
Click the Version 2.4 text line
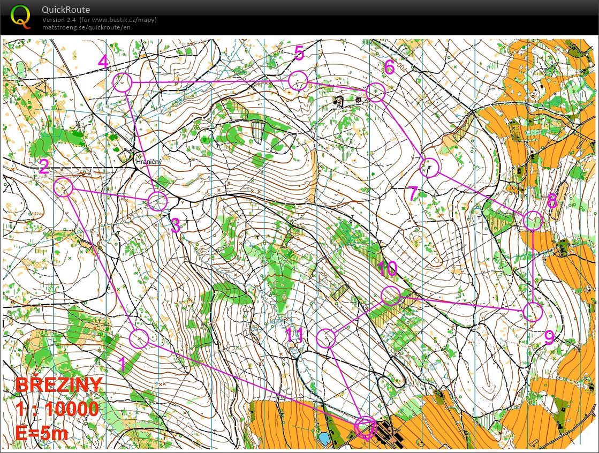[100, 20]
